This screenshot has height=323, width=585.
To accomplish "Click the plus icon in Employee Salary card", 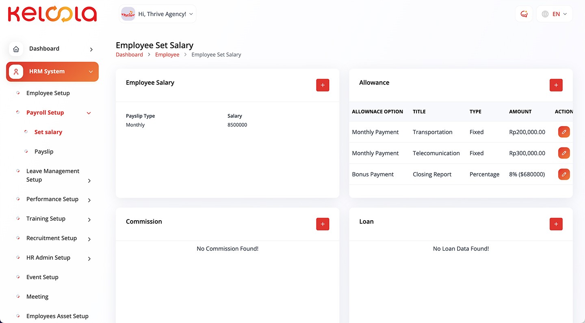I will point(323,85).
